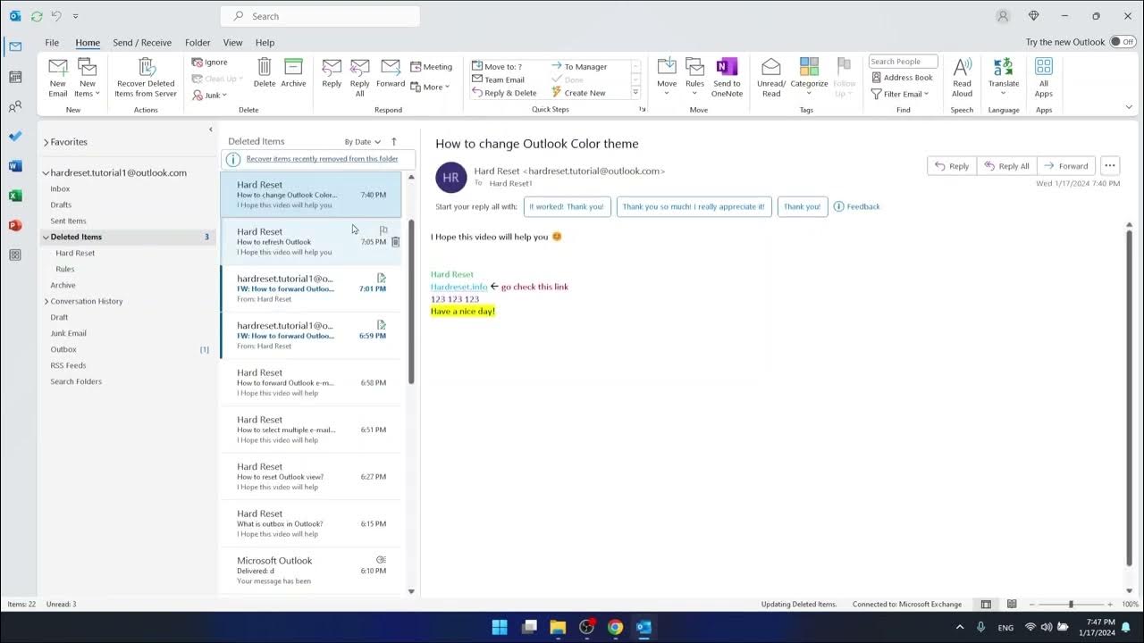Select the Translate icon

(x=1003, y=76)
